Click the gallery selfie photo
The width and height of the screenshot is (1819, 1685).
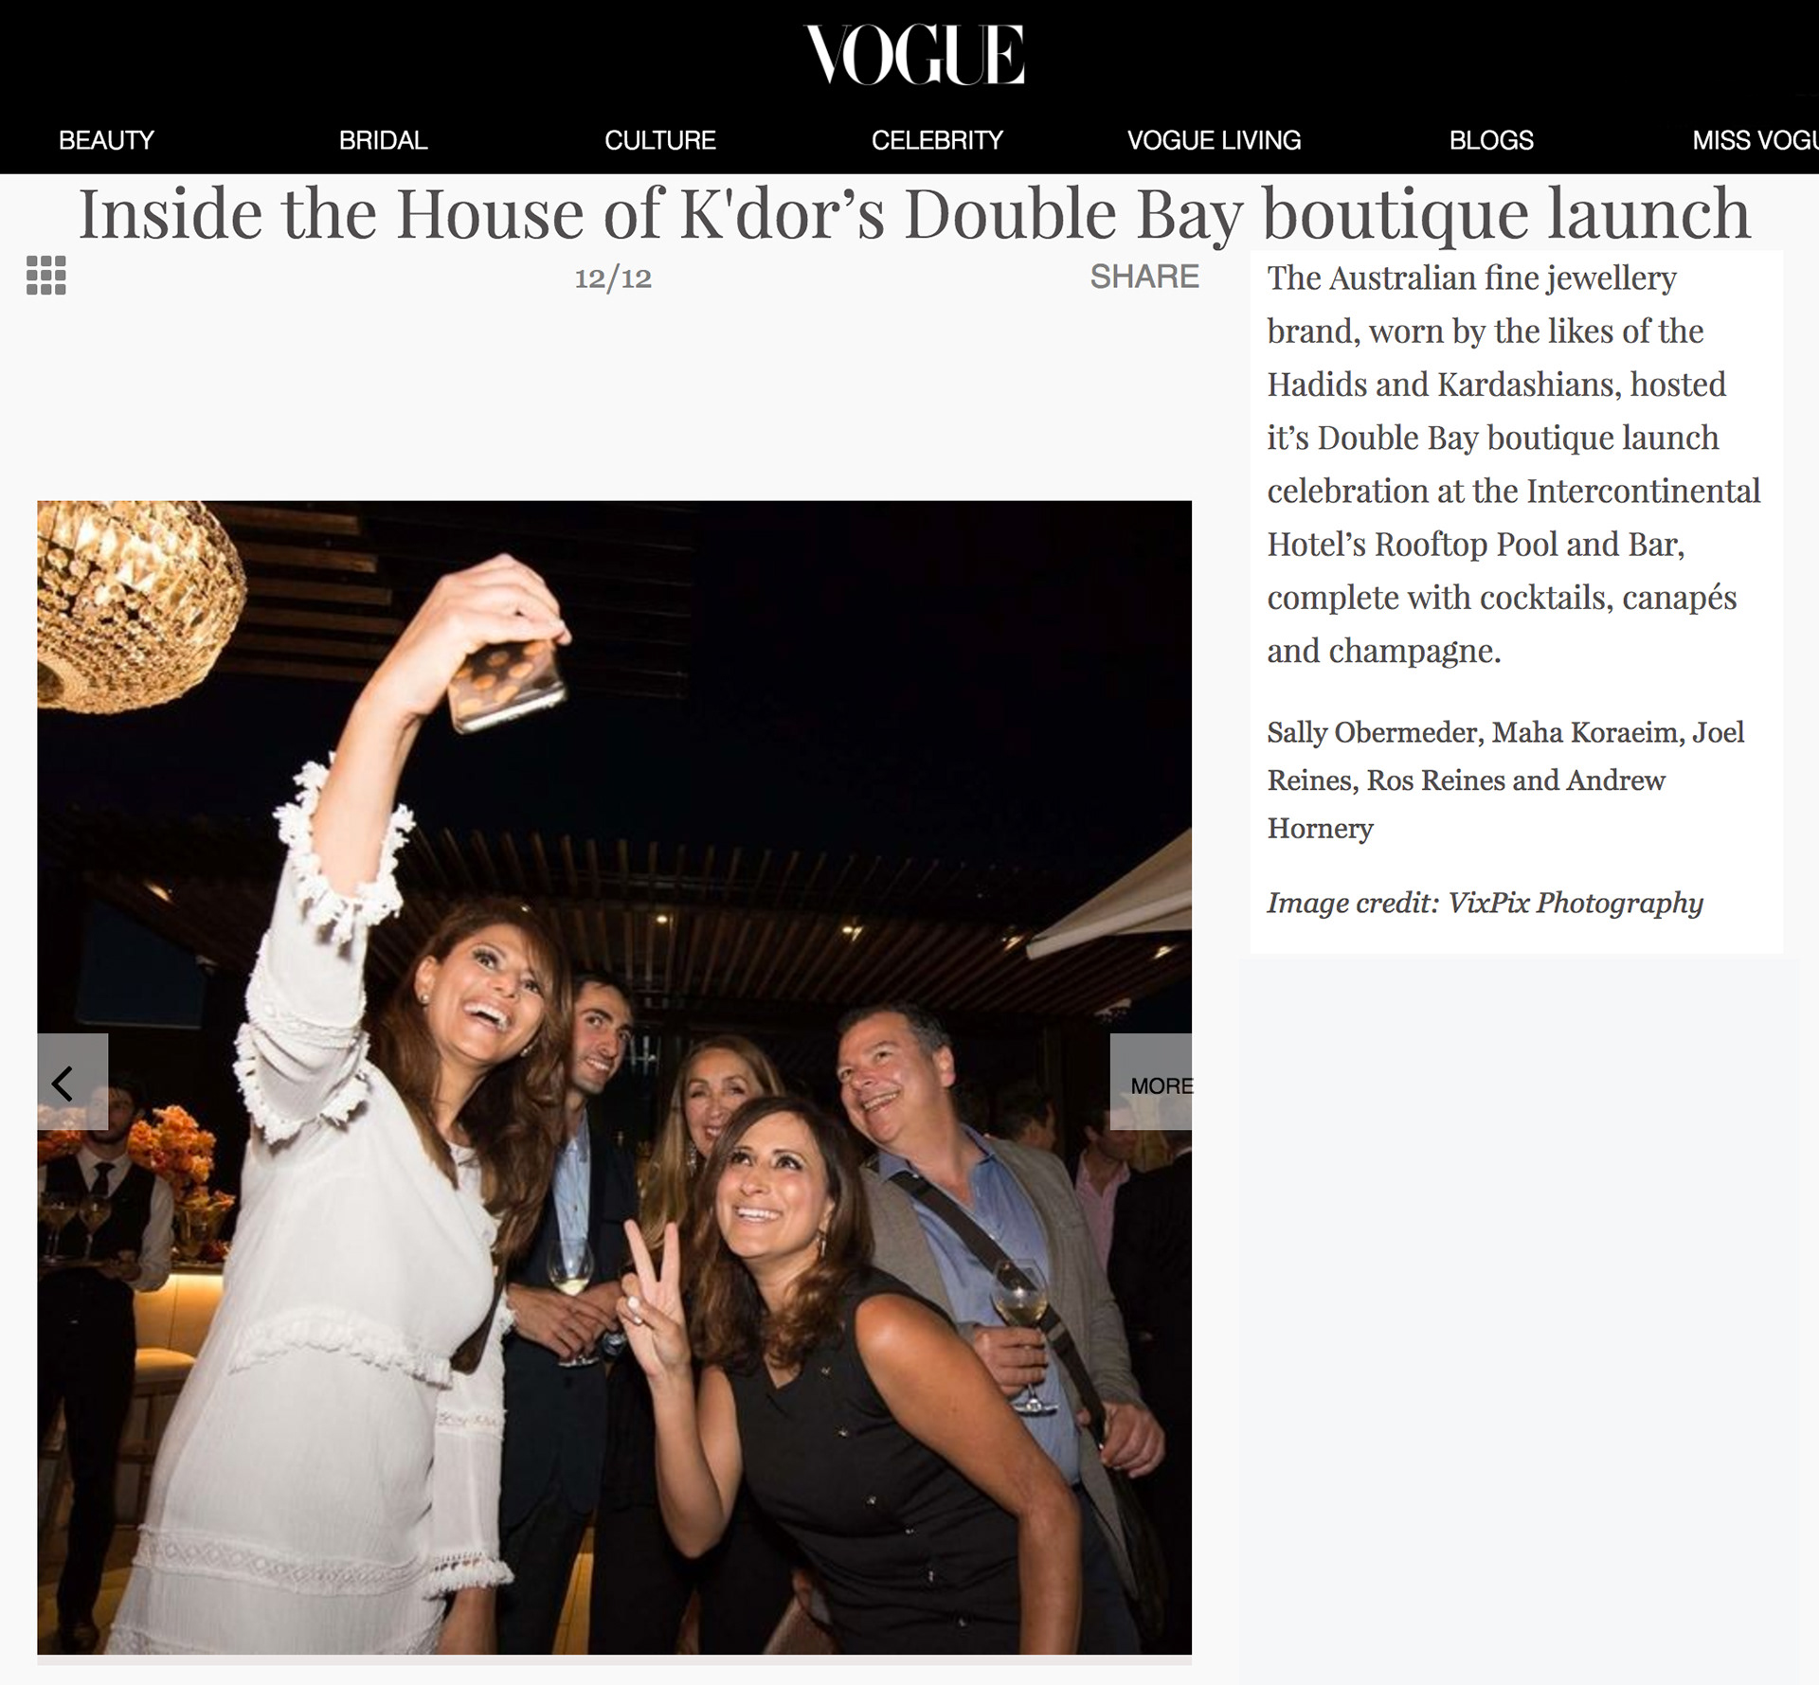[614, 1077]
